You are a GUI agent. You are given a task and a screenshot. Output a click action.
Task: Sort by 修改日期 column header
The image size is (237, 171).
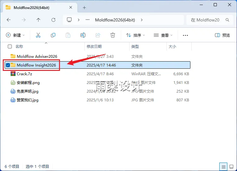click(94, 46)
